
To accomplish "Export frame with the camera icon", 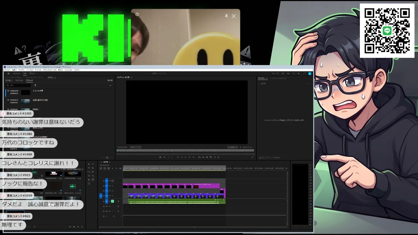I will (207, 157).
